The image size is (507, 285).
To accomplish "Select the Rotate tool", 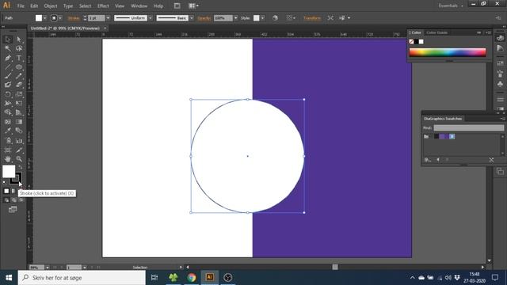I will 8,94.
